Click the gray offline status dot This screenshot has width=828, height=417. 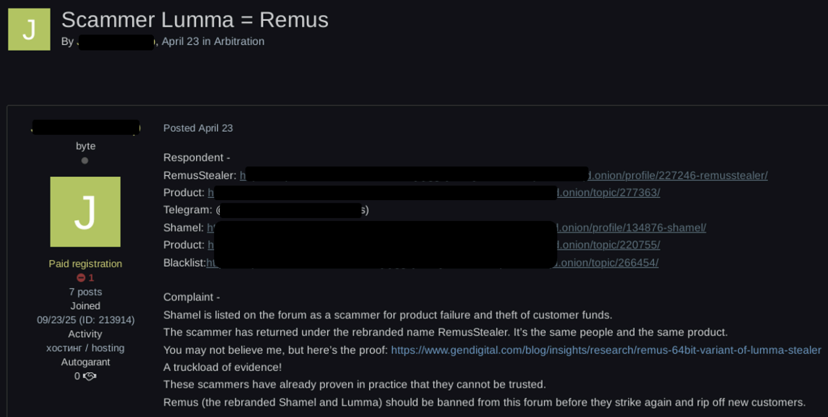[85, 161]
